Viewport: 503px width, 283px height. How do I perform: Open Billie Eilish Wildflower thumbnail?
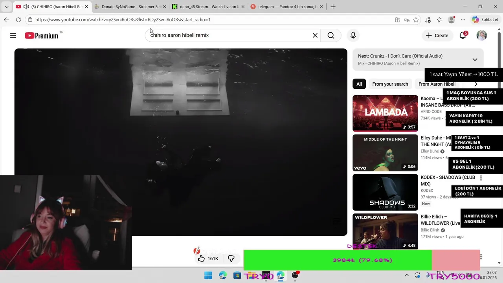(385, 232)
